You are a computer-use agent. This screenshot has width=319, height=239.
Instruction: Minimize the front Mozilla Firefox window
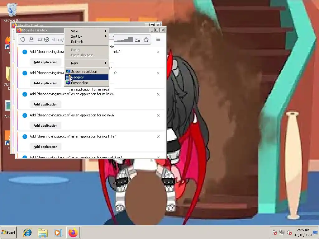[152, 30]
